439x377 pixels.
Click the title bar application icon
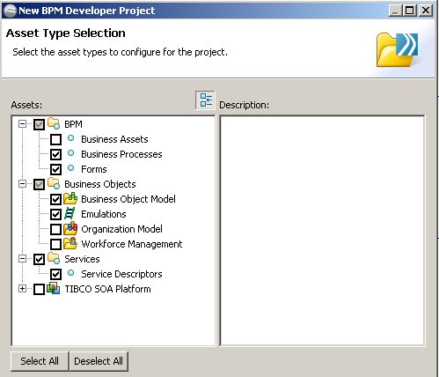point(10,11)
